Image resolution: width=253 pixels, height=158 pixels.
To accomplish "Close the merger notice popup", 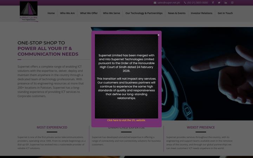I will click(158, 35).
